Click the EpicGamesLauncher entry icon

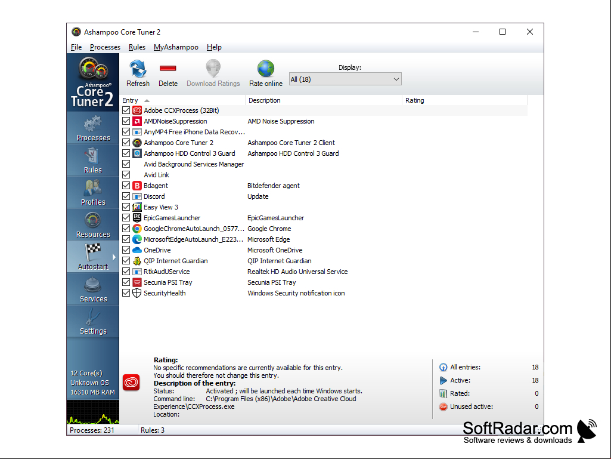137,218
